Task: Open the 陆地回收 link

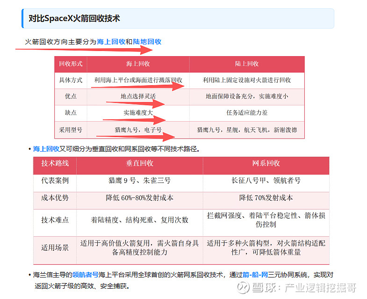Action: [147, 42]
